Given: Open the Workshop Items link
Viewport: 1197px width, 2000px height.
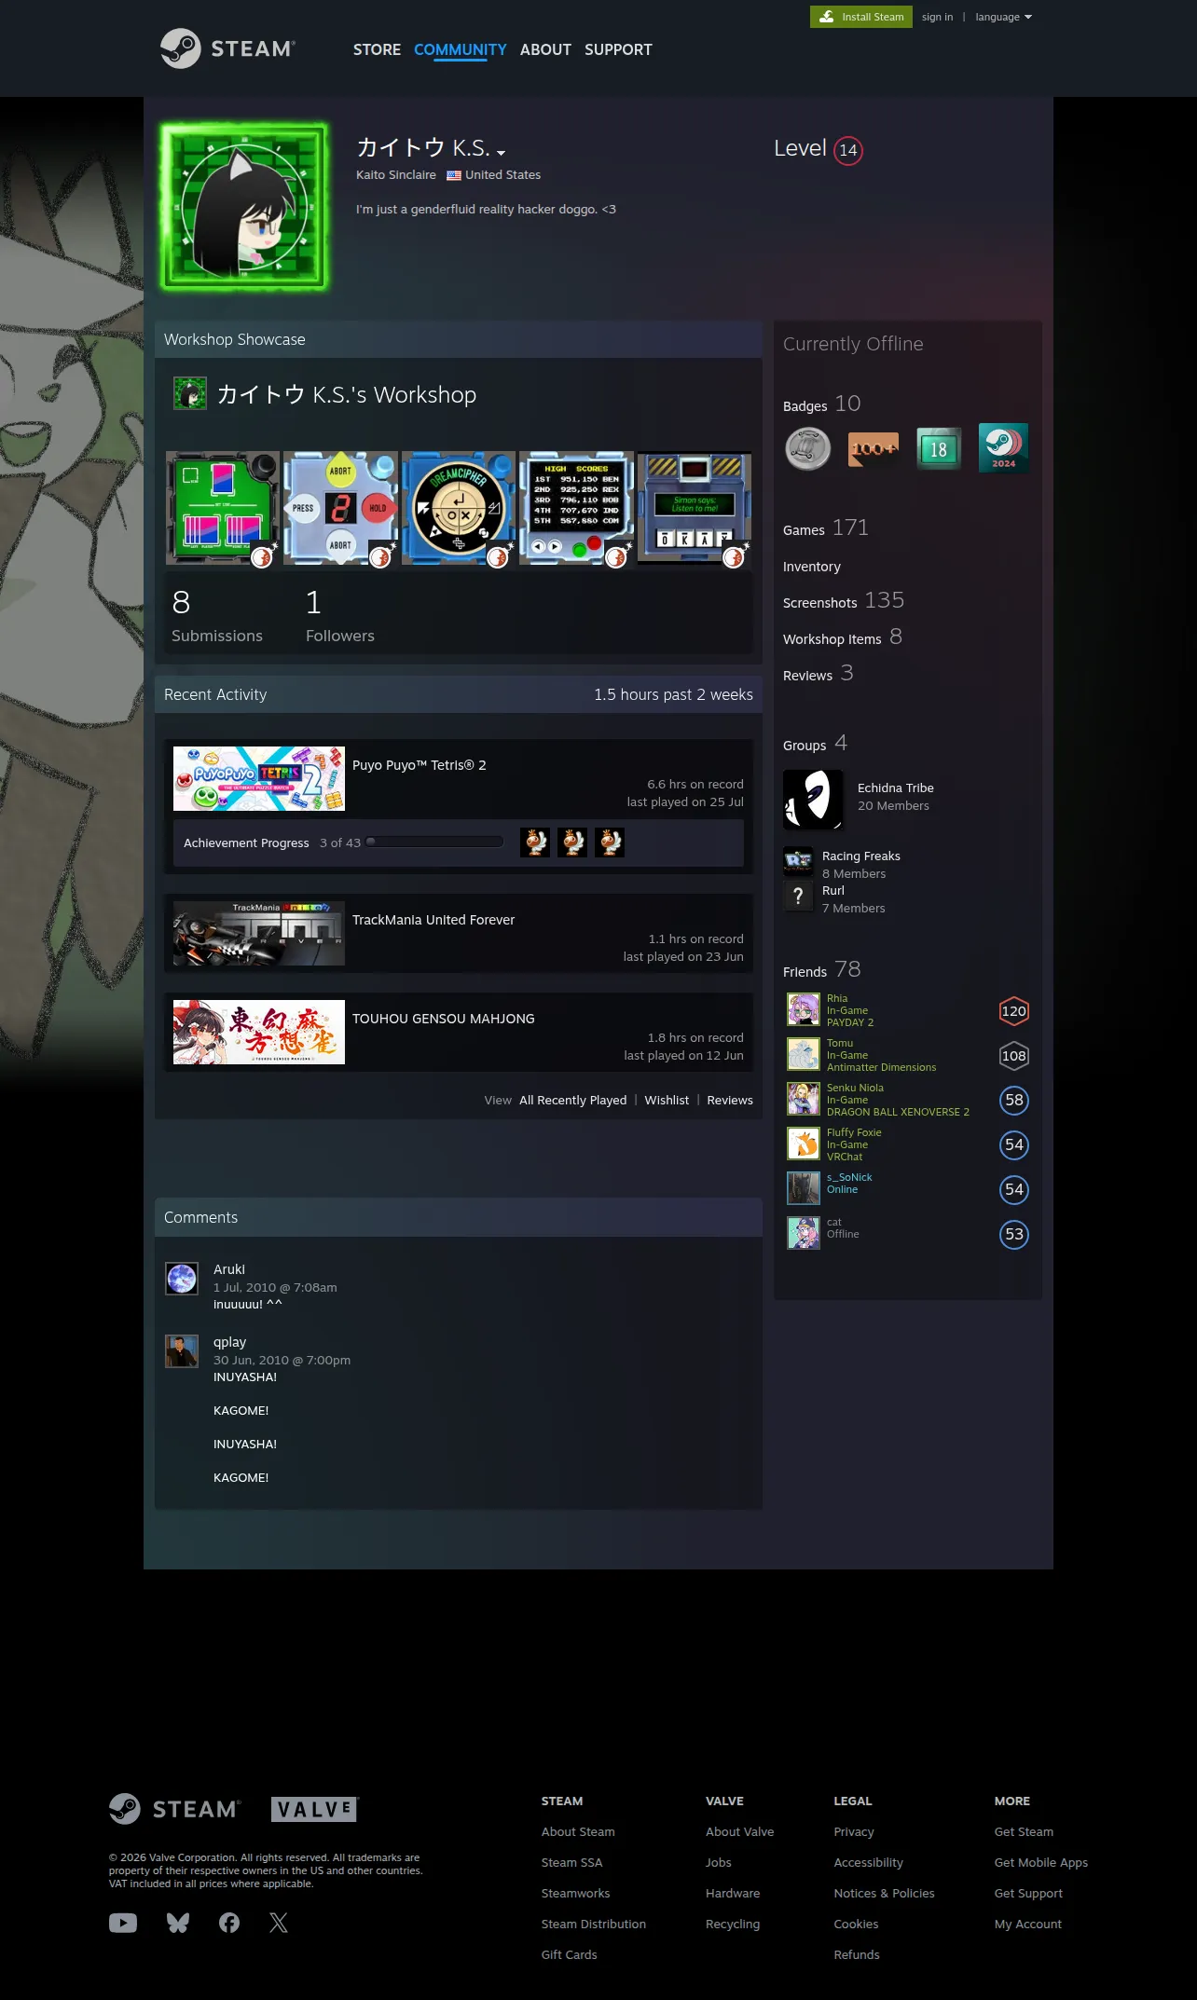Looking at the screenshot, I should point(843,637).
